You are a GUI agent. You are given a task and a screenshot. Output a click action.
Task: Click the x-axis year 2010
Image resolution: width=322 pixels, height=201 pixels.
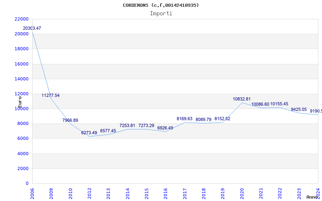point(70,194)
